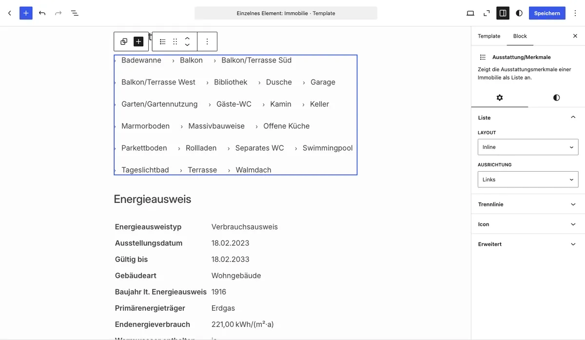Click the Badewanne list item
585x340 pixels.
141,60
